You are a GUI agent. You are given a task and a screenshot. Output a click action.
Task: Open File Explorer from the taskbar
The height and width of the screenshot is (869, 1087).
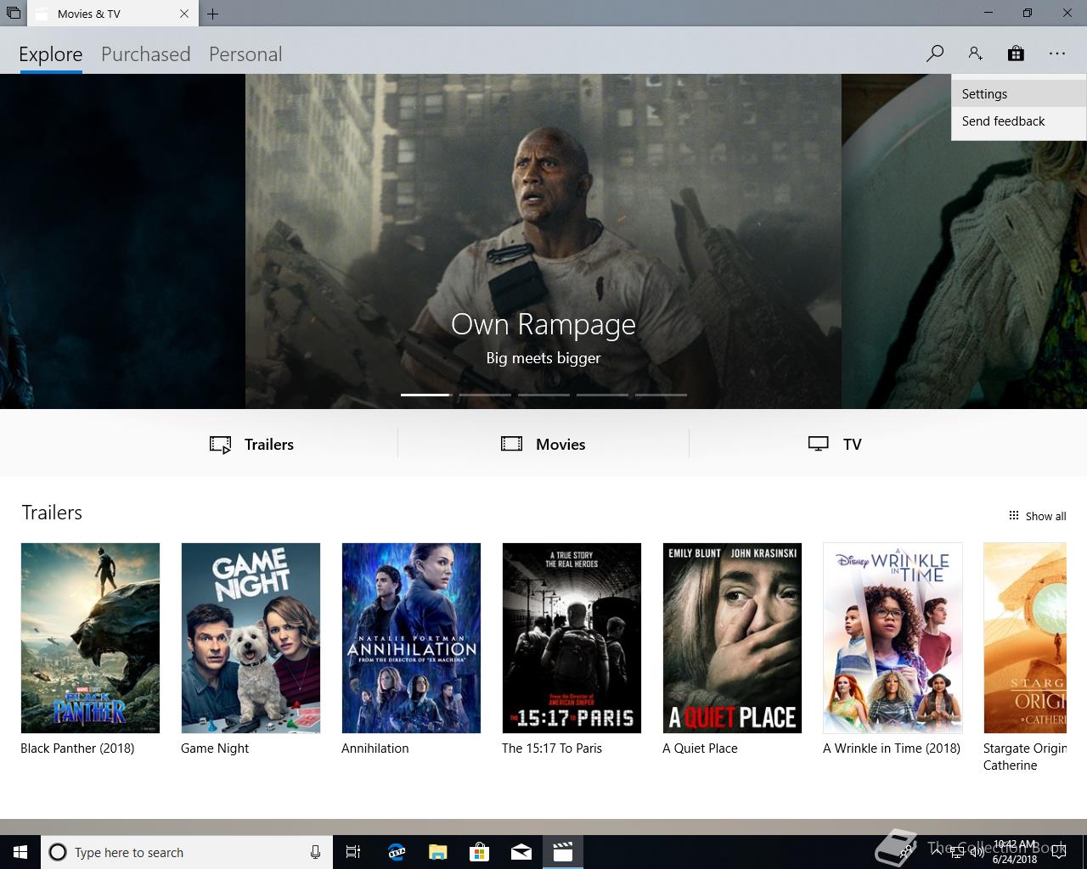click(437, 852)
